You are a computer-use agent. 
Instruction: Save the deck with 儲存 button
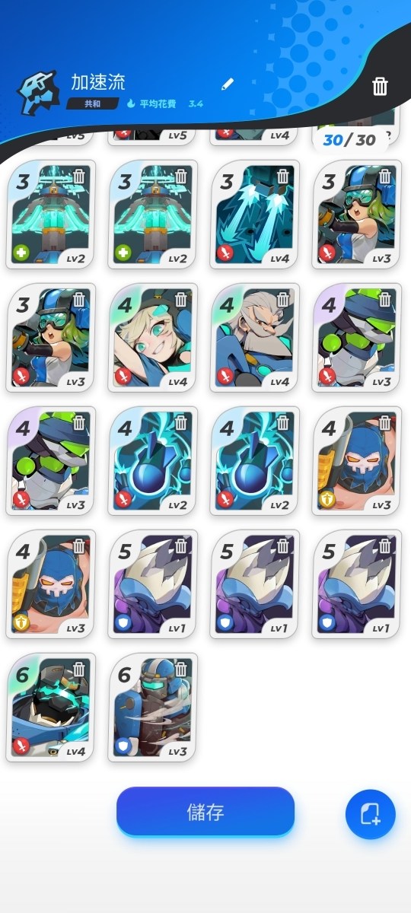click(205, 811)
